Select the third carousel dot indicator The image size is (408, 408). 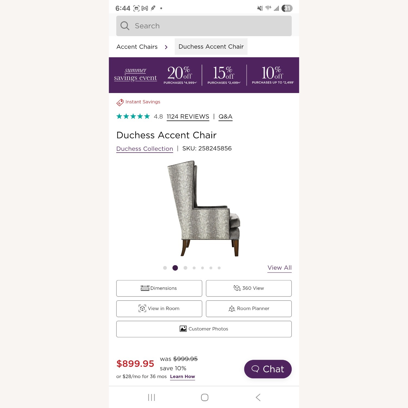[x=186, y=268]
